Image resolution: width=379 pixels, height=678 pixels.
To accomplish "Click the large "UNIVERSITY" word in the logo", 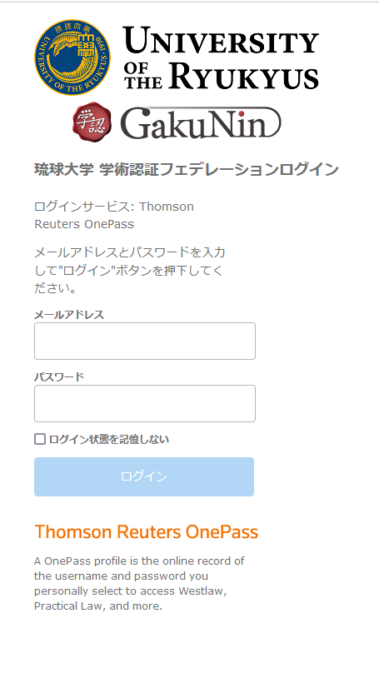I will coord(221,40).
